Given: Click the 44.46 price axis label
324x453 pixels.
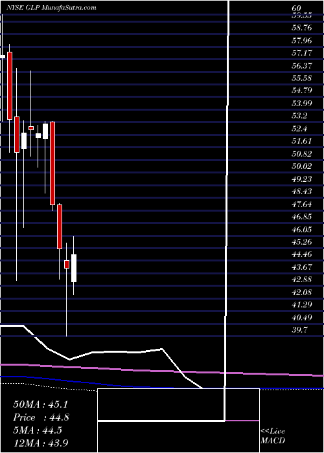Looking at the screenshot, I should [301, 254].
